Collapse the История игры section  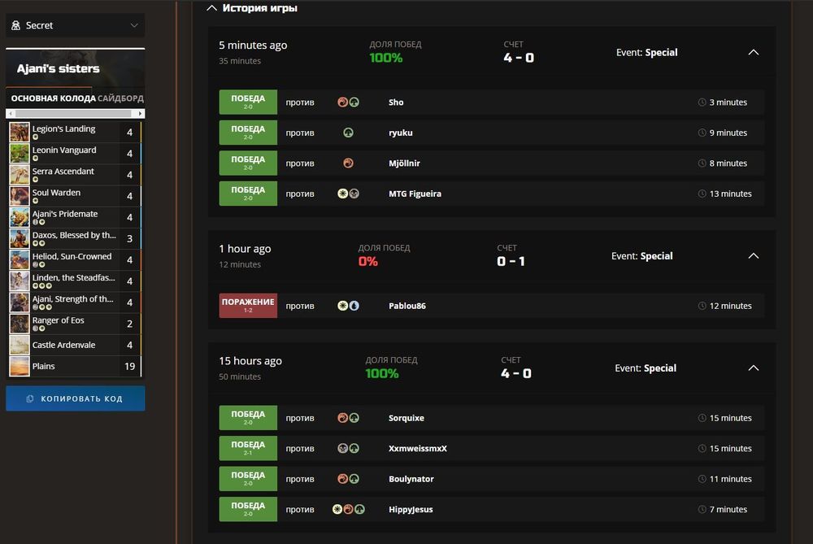211,8
